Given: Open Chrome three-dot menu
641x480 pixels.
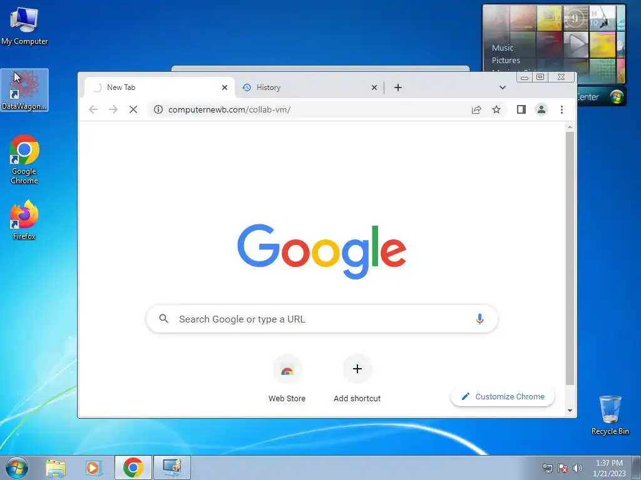Looking at the screenshot, I should [x=562, y=109].
